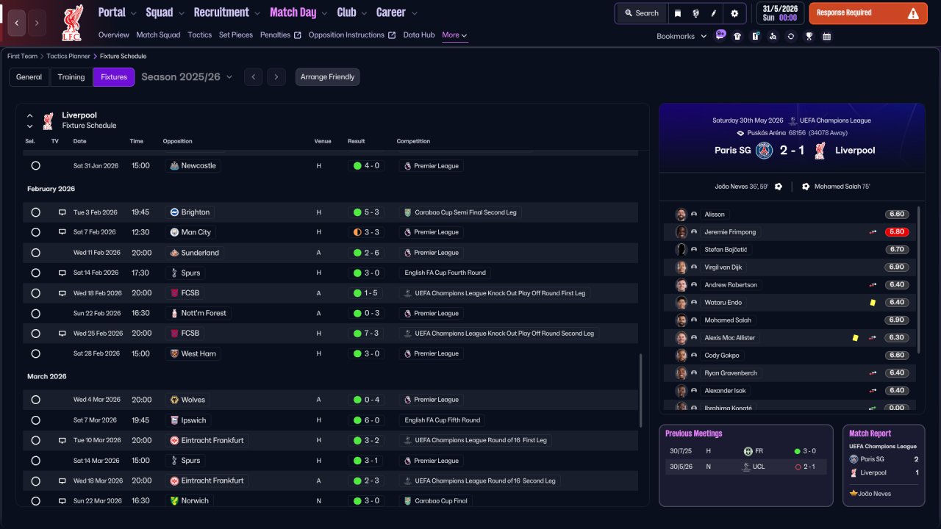941x529 pixels.
Task: Open the Recruitment menu
Action: click(x=226, y=12)
